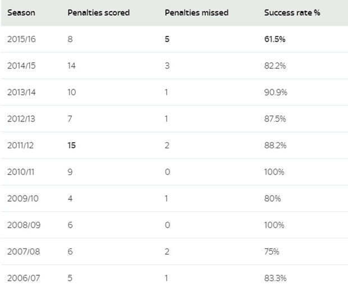Select the 88.2% success rate cell

[x=276, y=145]
